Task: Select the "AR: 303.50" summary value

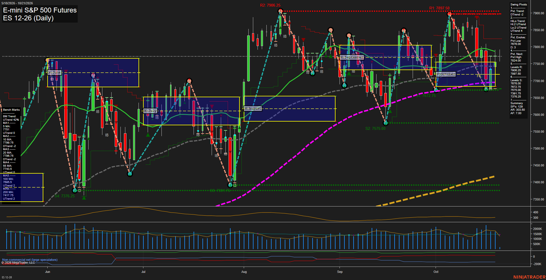Action: [x=518, y=110]
